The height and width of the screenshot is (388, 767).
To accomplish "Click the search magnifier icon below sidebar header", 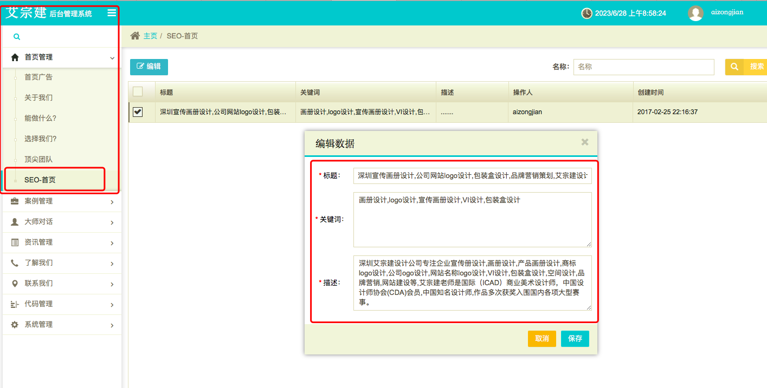I will coord(16,35).
